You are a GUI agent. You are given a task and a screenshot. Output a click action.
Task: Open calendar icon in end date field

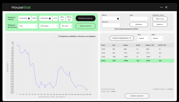point(50,18)
